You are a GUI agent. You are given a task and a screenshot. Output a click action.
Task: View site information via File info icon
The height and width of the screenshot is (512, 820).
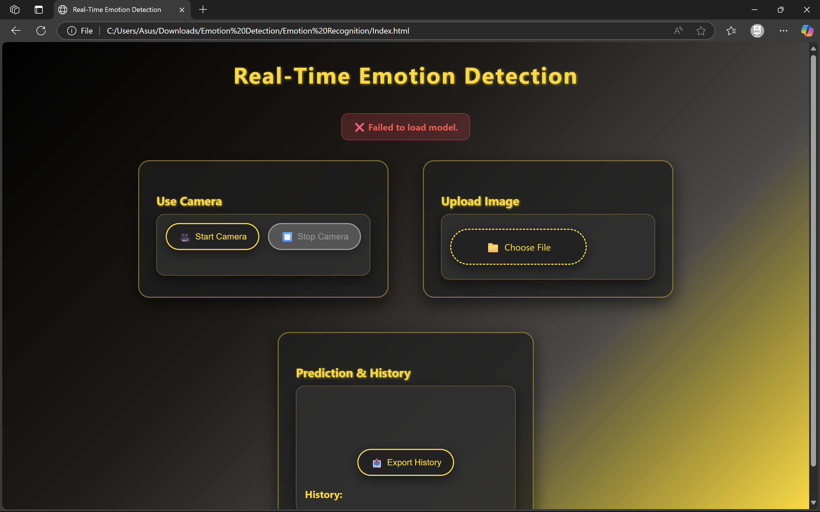click(72, 31)
